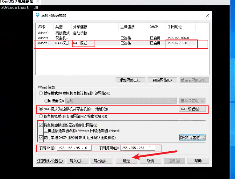Image resolution: width=235 pixels, height=179 pixels.
Task: Click subnet address 192.168.106.0 cell
Action: [178, 38]
